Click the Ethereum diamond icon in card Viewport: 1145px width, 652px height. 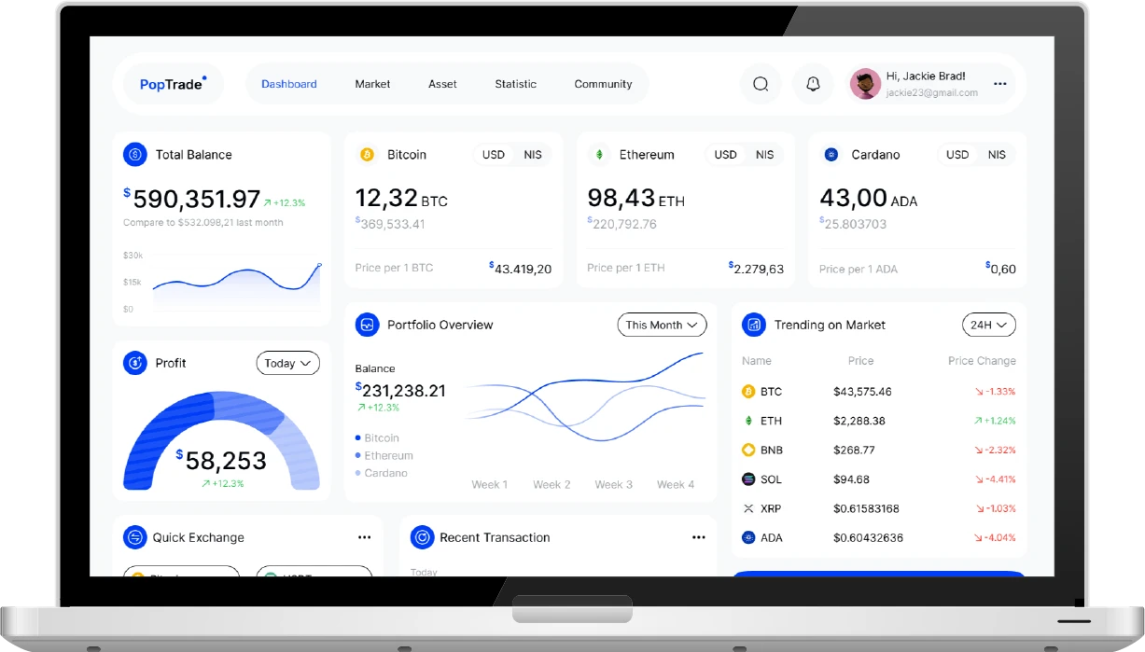(x=599, y=155)
